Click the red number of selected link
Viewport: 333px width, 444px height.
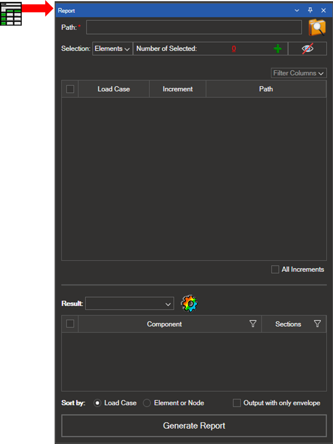(x=234, y=49)
